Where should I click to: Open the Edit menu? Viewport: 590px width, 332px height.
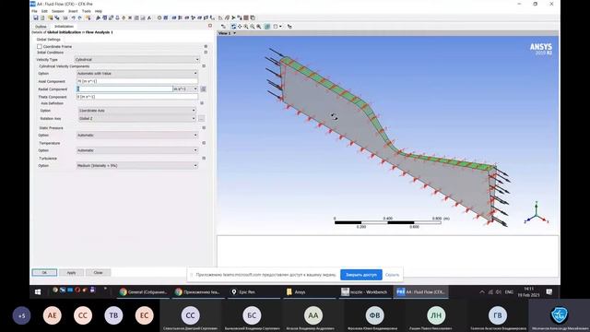click(44, 11)
